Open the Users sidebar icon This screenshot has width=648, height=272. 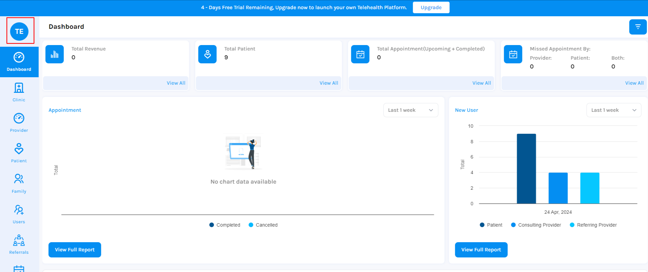point(19,214)
